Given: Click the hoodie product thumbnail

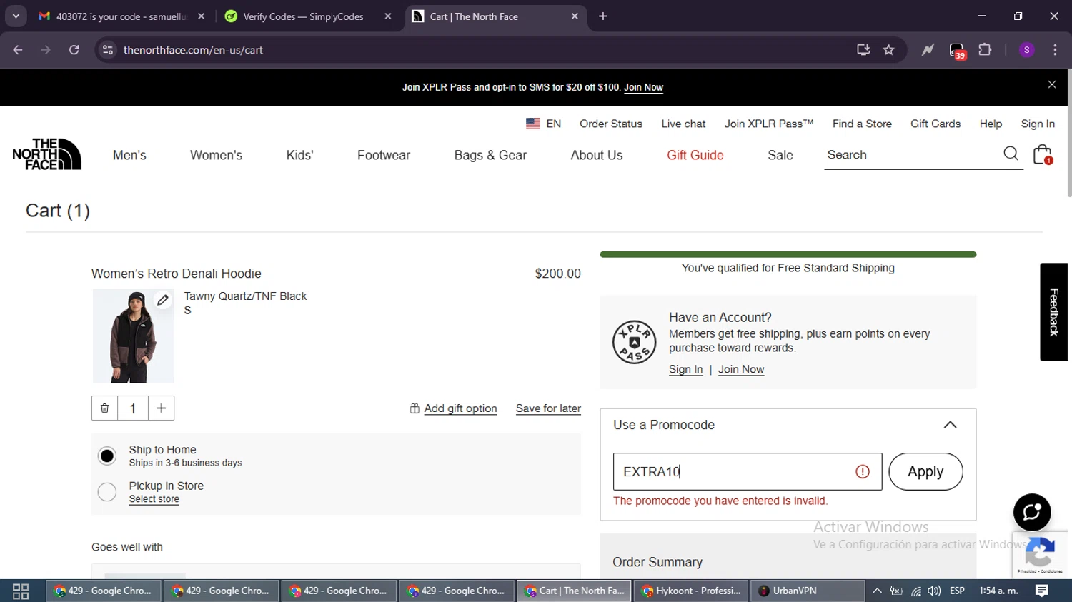Looking at the screenshot, I should pos(133,336).
